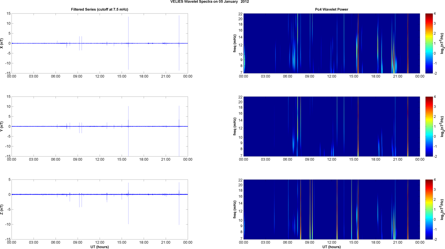Click the red streak near 22:30 in middle wavelet plot

click(408, 126)
